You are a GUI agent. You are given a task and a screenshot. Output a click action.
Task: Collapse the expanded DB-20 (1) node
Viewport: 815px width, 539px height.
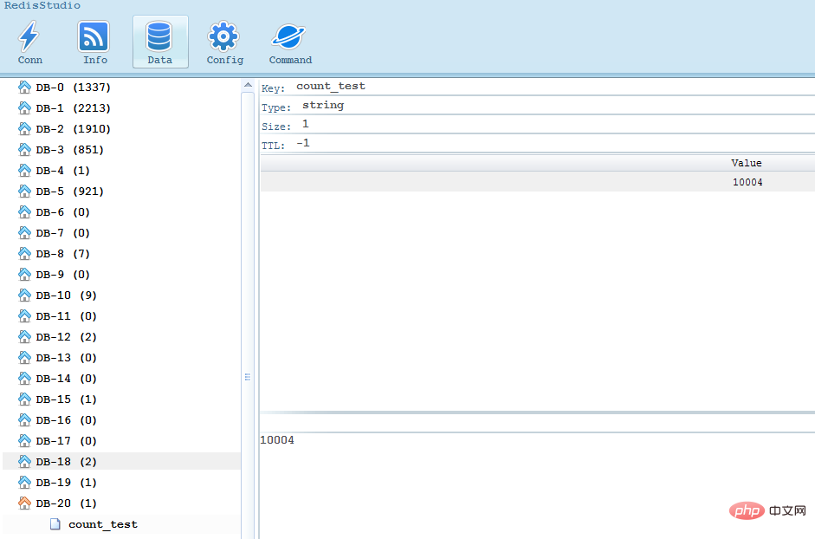click(x=66, y=503)
